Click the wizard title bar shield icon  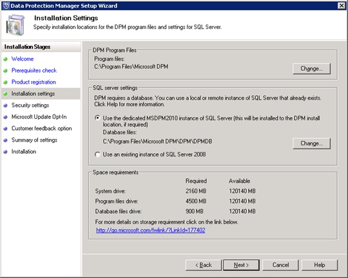(x=6, y=6)
